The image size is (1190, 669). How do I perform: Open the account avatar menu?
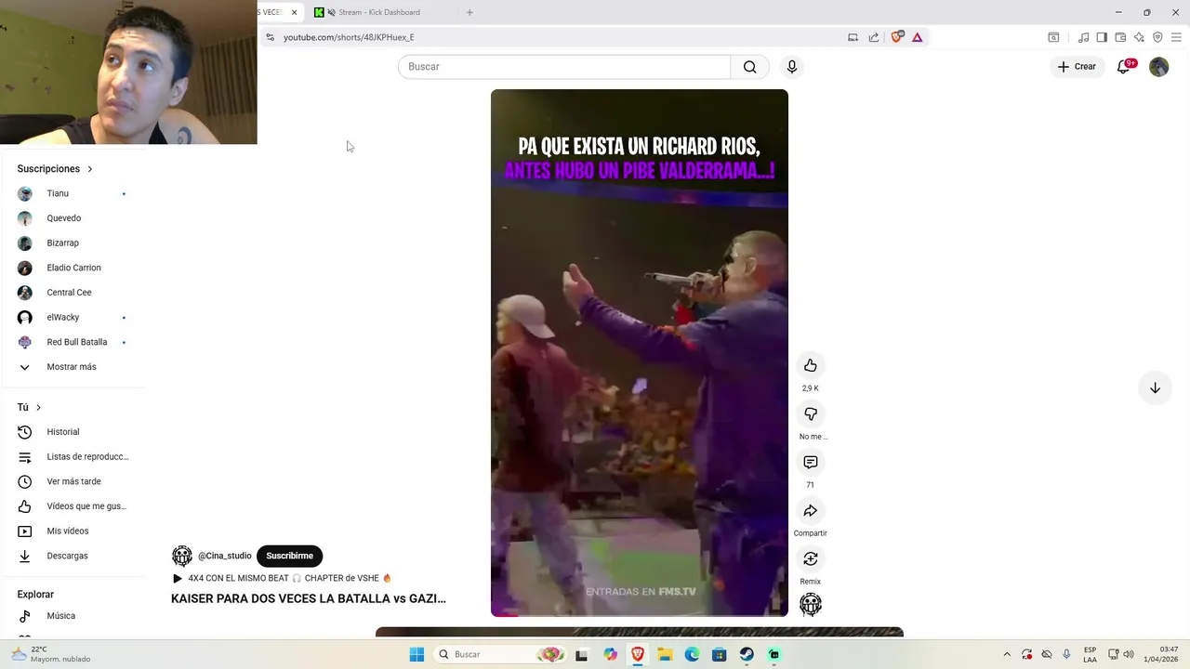coord(1158,67)
